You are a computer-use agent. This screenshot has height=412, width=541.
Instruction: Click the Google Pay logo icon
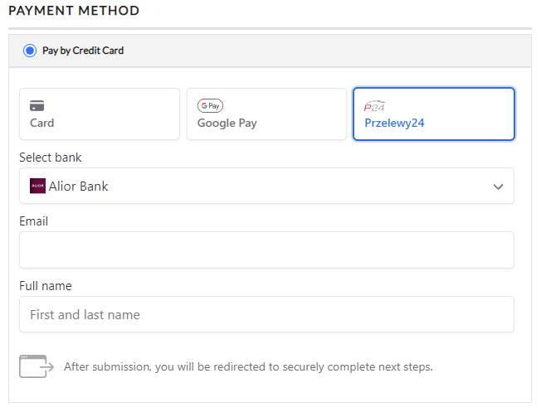point(210,106)
